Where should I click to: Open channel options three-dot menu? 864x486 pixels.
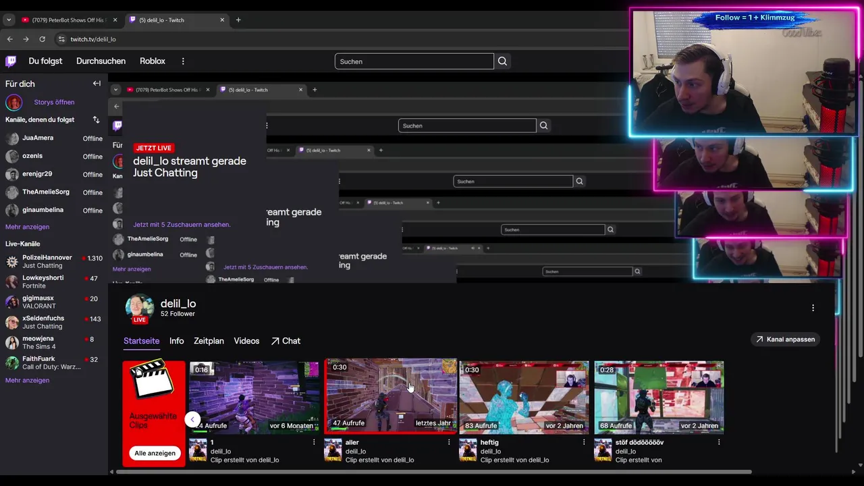[813, 308]
